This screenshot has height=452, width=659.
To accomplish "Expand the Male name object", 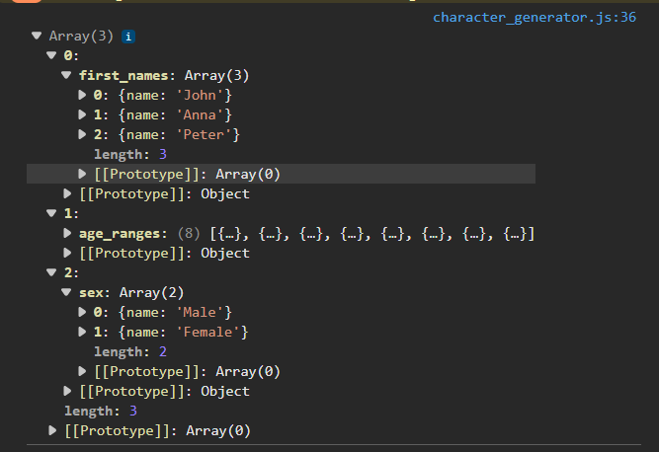I will [83, 312].
